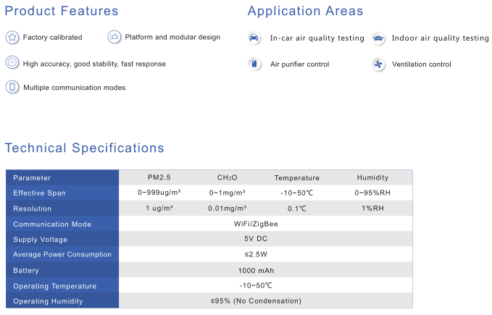This screenshot has height=315, width=492.
Task: Click the 0~1mg/m³ cell
Action: tap(228, 193)
